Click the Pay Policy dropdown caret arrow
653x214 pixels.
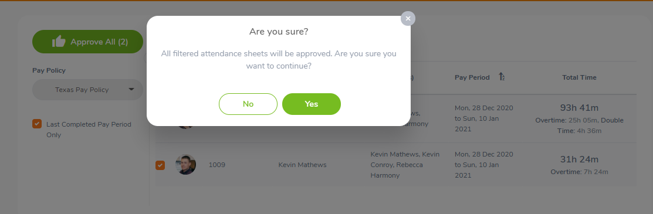pyautogui.click(x=131, y=89)
